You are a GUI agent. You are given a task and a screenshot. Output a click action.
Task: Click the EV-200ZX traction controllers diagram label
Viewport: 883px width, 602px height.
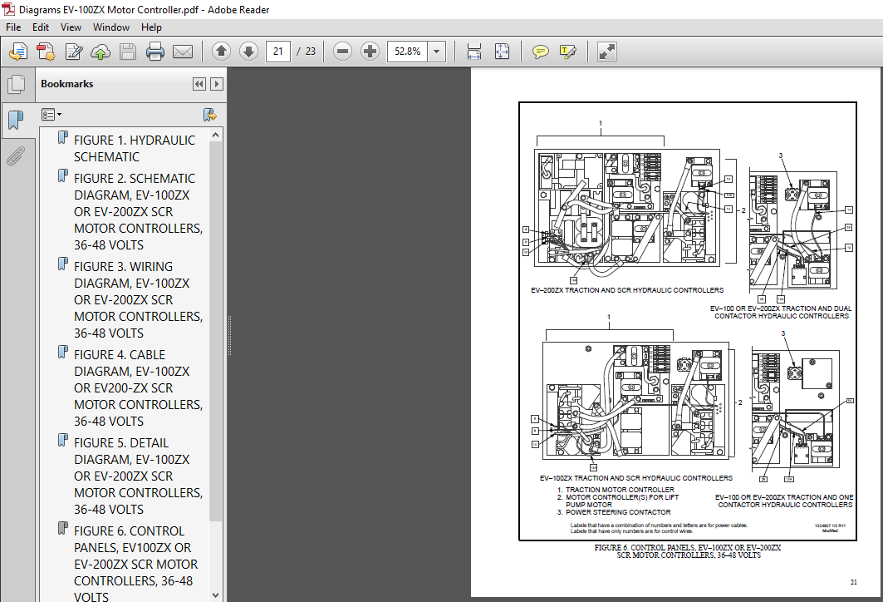point(627,290)
